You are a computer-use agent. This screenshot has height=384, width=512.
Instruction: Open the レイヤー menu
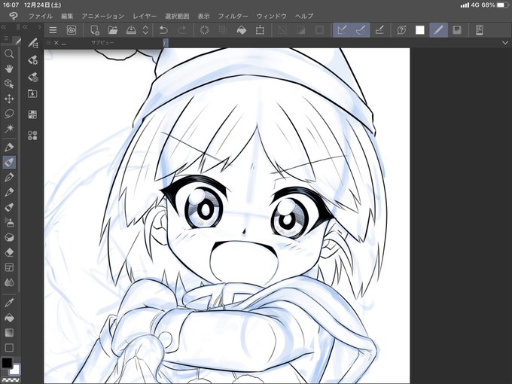coord(145,16)
